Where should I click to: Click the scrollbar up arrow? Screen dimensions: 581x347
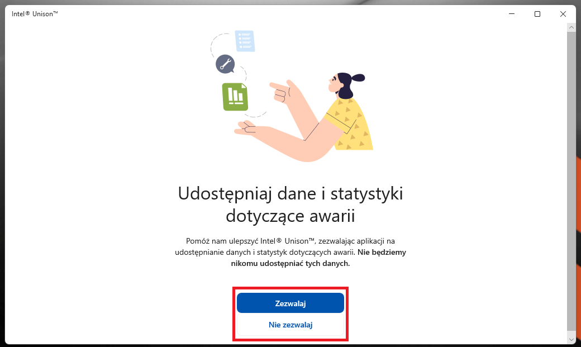571,27
